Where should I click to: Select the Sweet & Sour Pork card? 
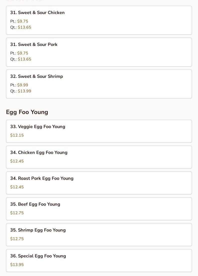click(99, 52)
